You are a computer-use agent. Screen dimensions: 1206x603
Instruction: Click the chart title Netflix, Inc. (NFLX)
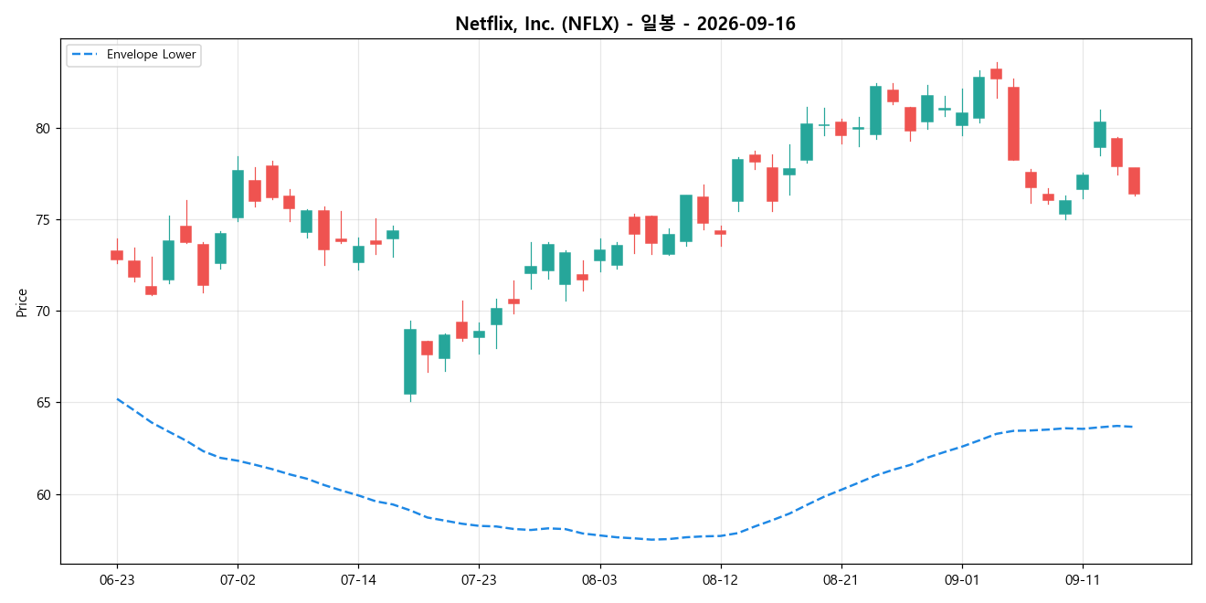539,24
